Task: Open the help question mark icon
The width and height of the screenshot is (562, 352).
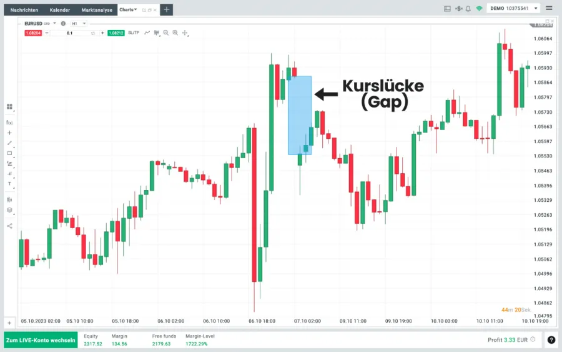Action: coord(551,339)
